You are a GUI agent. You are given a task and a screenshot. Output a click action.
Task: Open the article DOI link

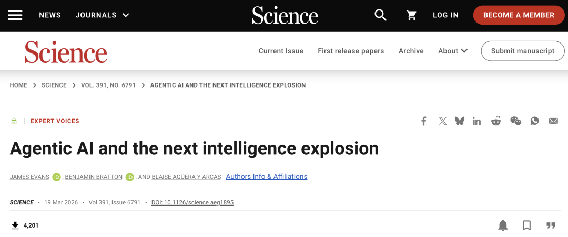click(192, 202)
